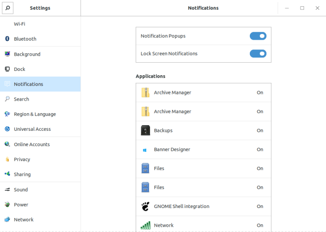The image size is (326, 232).
Task: Disable the Notification Popups switch
Action: [258, 36]
